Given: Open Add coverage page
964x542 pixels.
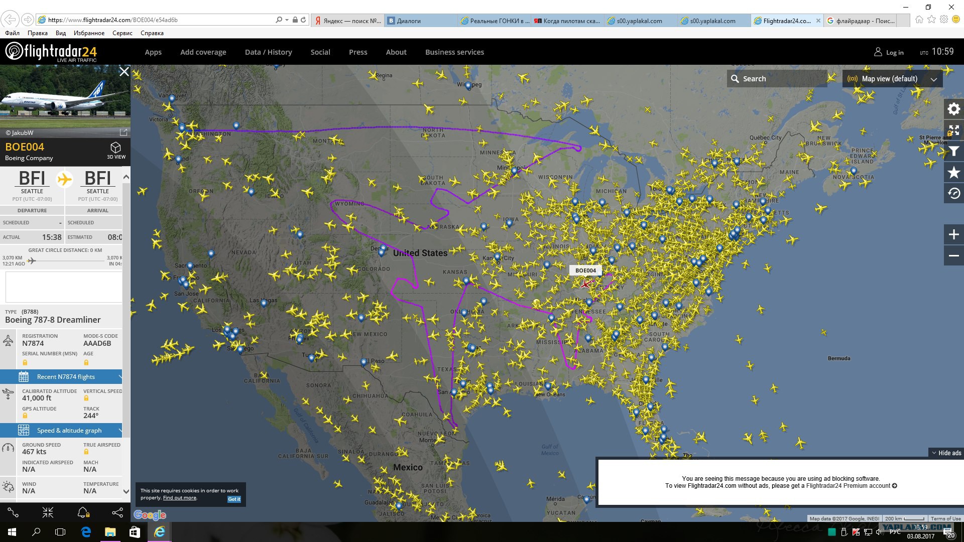Looking at the screenshot, I should [203, 52].
